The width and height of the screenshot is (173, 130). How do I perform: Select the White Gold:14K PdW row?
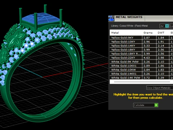click(141, 78)
